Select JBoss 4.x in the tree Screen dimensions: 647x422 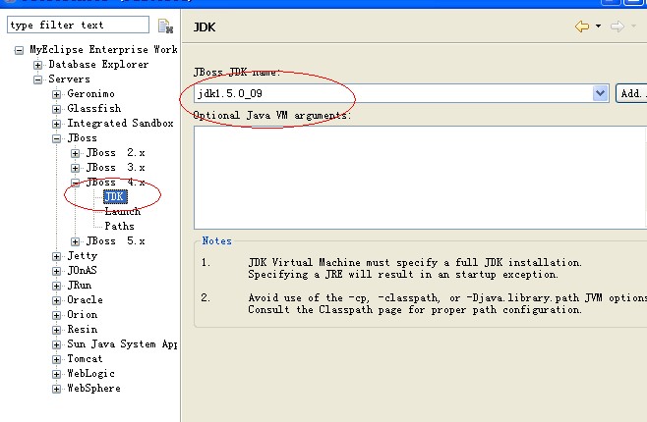click(x=116, y=182)
